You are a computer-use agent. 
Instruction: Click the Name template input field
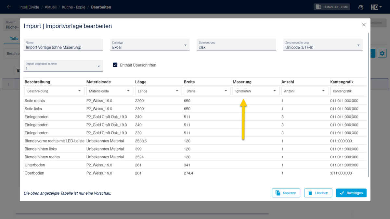63,45
